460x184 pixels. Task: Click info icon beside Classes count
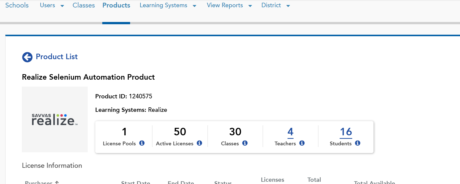[245, 143]
